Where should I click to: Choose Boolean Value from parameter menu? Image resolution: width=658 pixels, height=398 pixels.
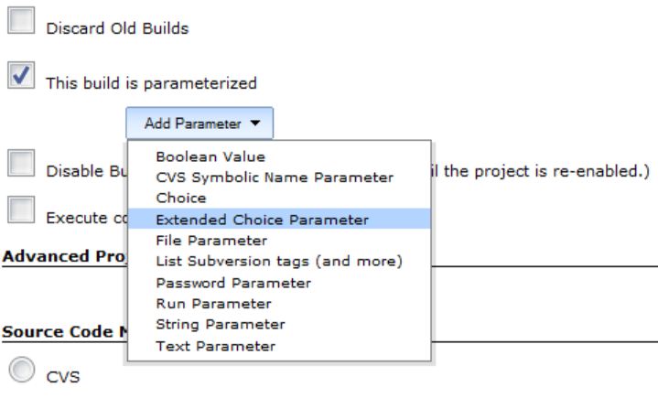click(x=210, y=156)
